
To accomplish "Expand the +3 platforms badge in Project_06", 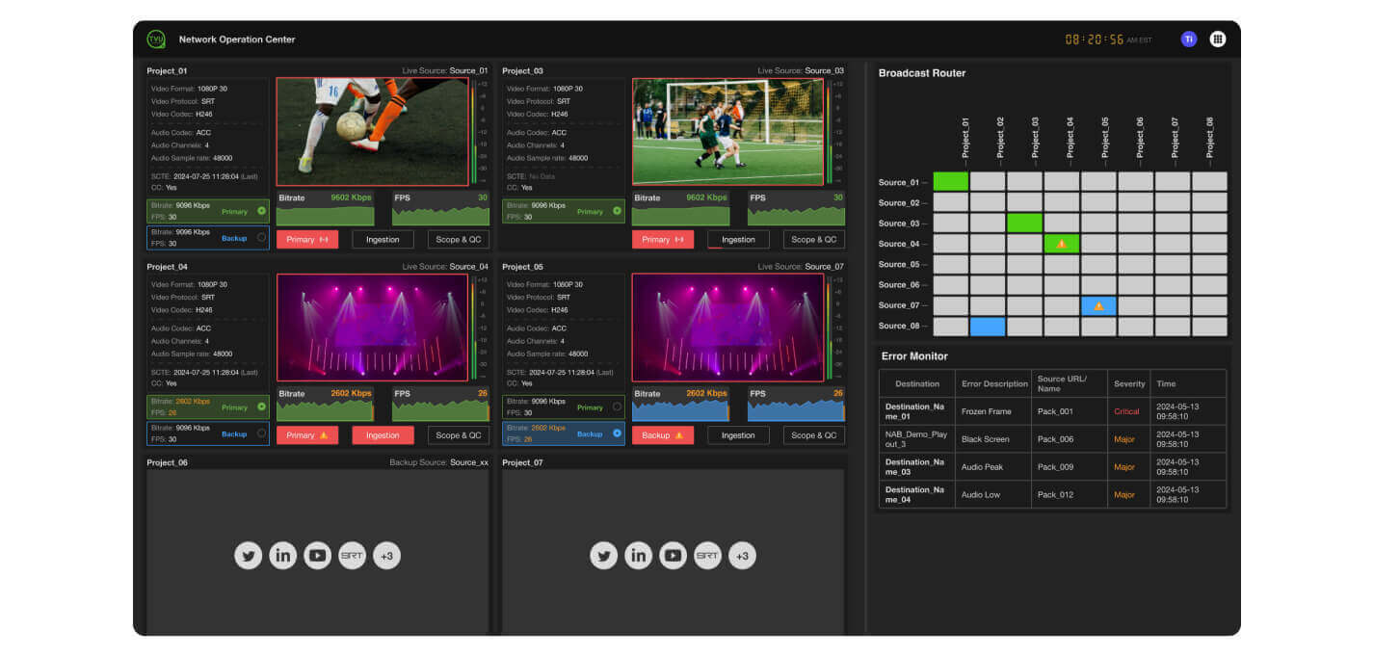I will pyautogui.click(x=386, y=555).
